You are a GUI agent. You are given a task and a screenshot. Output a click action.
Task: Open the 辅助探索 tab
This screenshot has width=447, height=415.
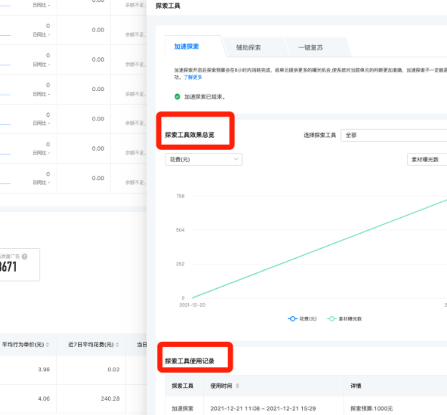coord(249,47)
